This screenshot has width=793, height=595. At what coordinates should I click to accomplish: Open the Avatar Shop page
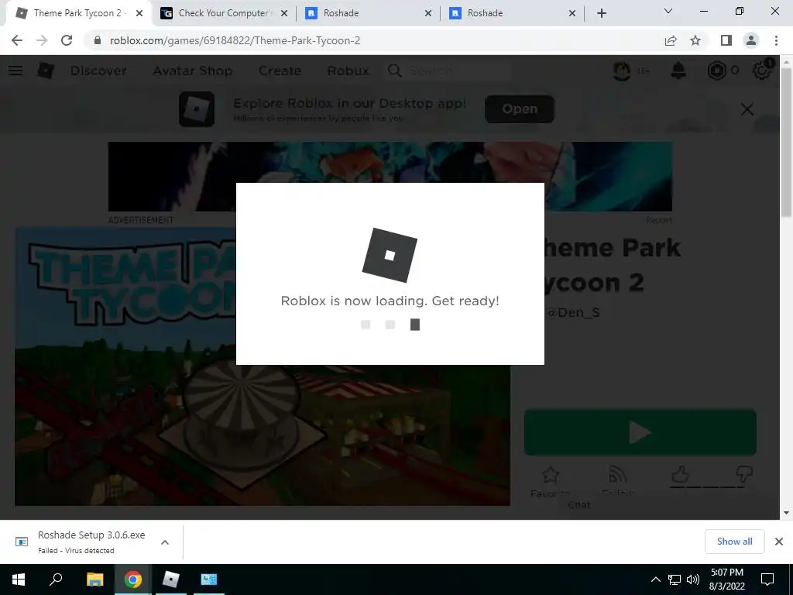193,71
